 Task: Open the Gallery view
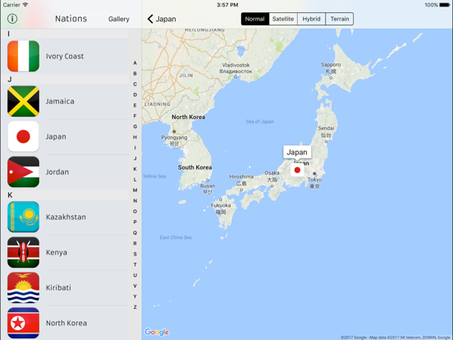[119, 19]
